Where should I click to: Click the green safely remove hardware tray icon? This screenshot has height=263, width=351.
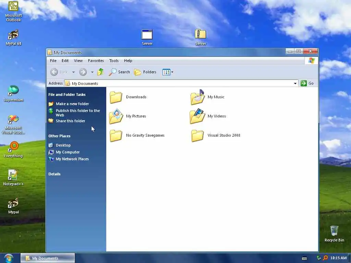[x=318, y=258]
